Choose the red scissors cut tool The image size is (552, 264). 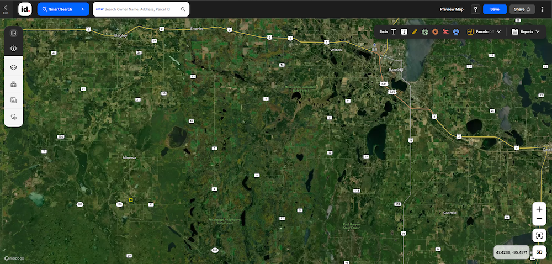coord(445,32)
